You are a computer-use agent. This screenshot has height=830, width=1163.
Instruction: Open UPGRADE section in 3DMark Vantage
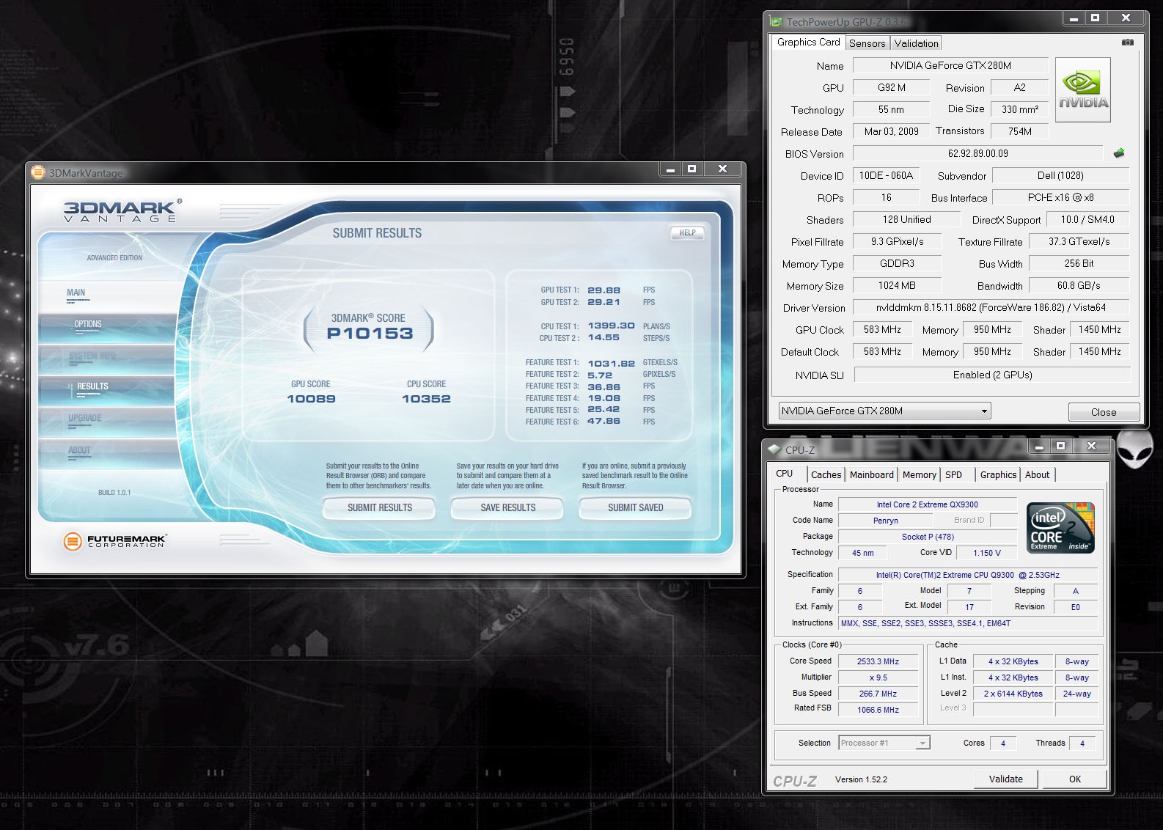point(107,422)
